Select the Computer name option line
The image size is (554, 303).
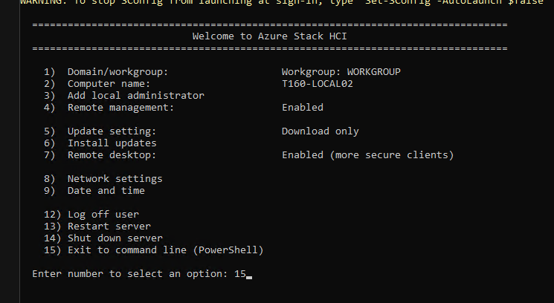tap(109, 84)
